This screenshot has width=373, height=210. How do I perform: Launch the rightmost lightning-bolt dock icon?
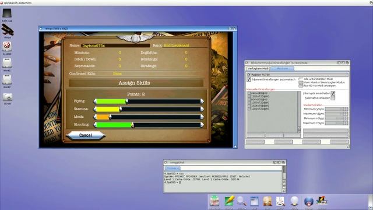point(322,201)
